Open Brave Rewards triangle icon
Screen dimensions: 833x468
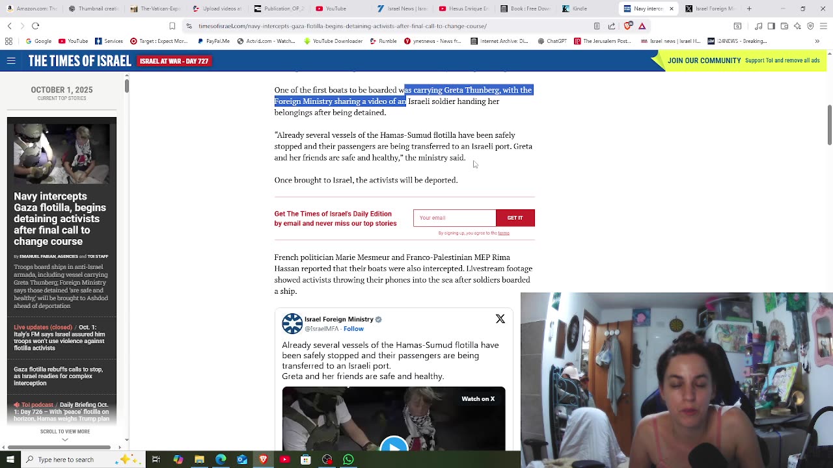(642, 26)
